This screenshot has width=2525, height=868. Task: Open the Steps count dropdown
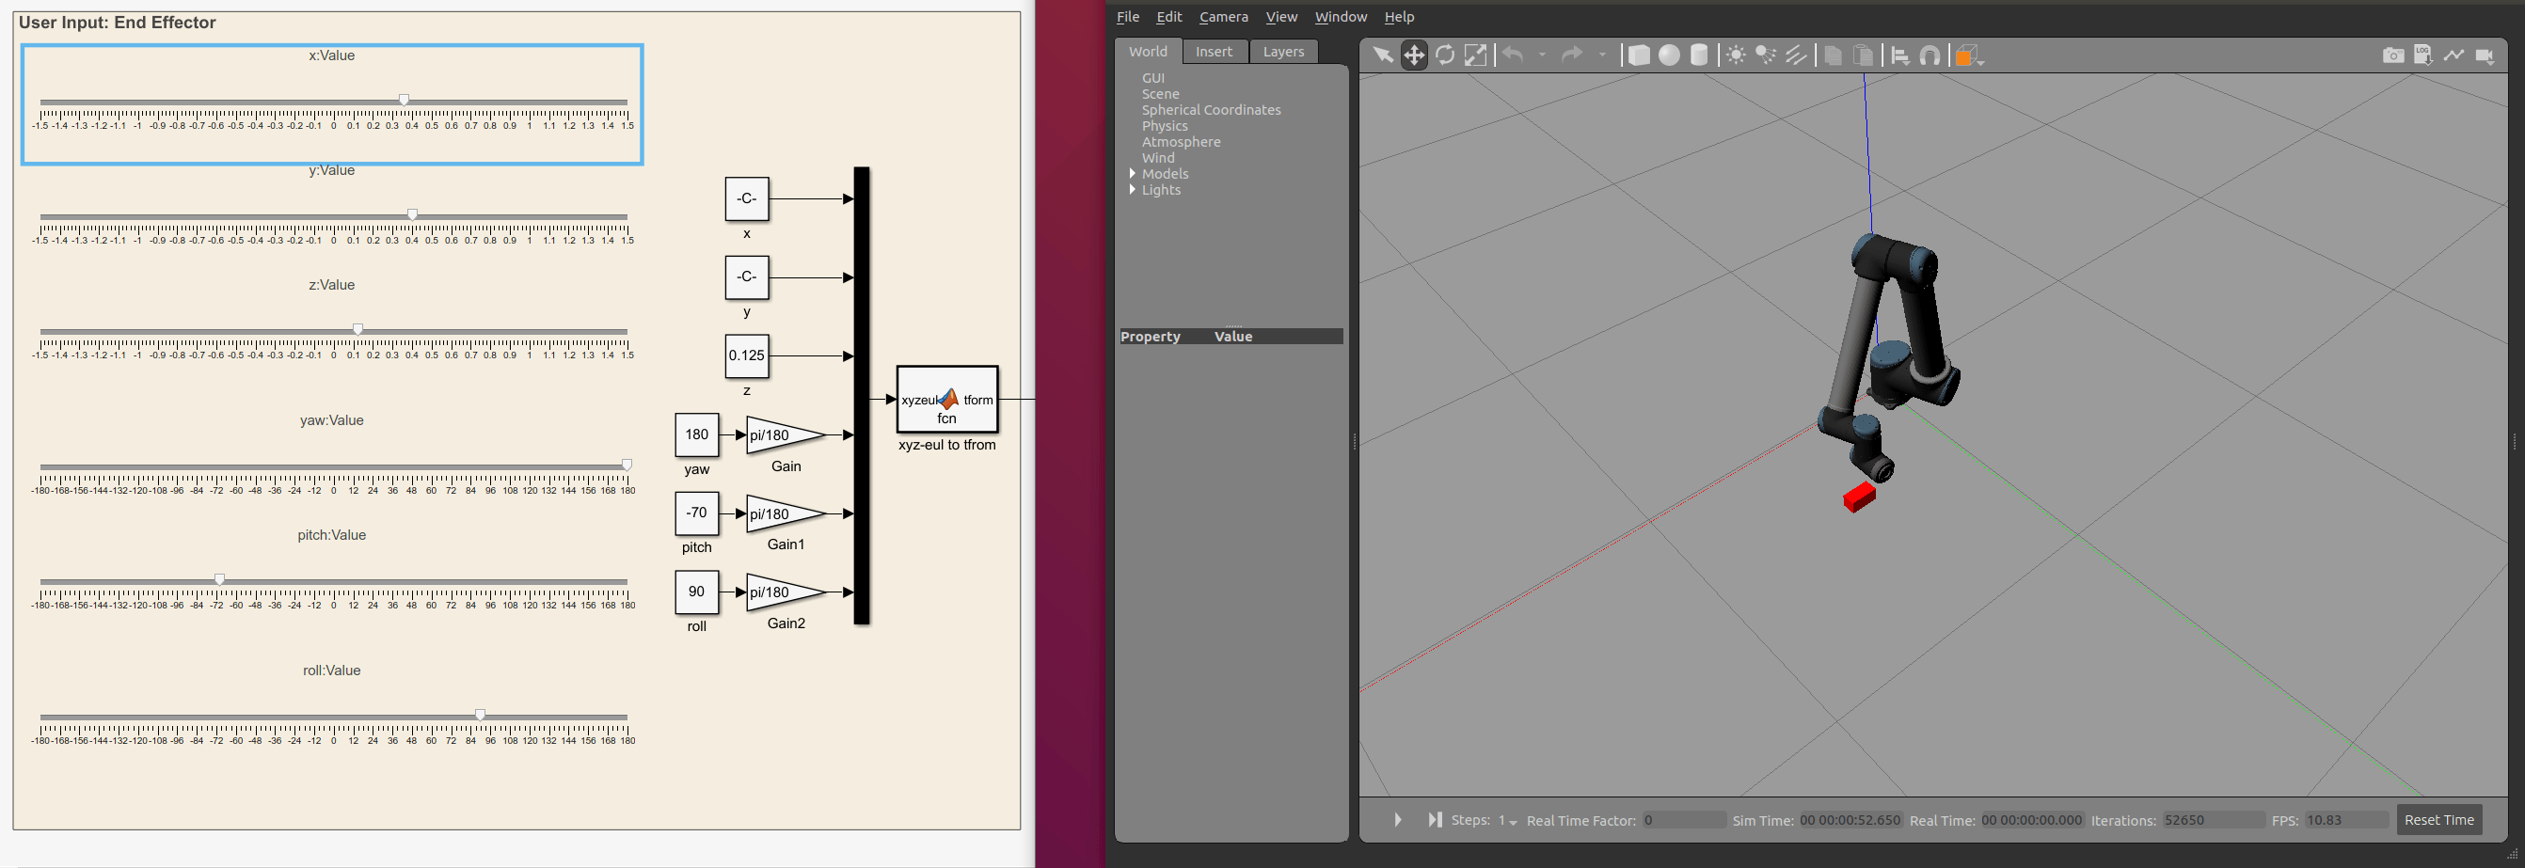click(1507, 820)
